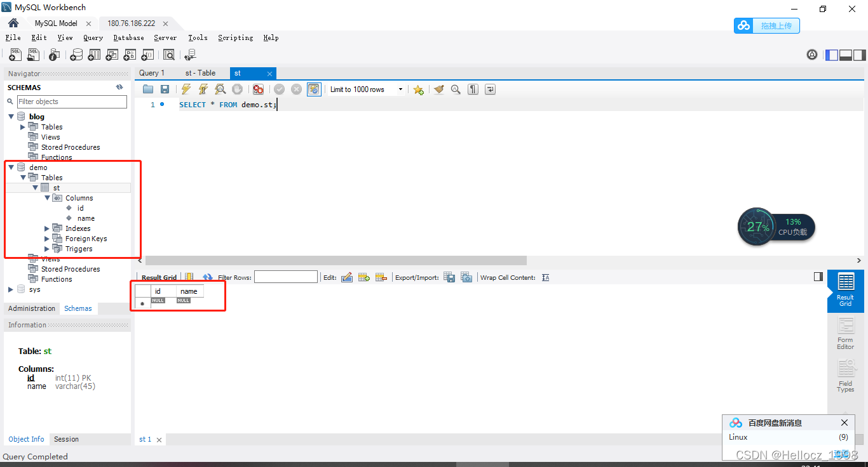Reconnect to DBMS icon

tap(190, 55)
